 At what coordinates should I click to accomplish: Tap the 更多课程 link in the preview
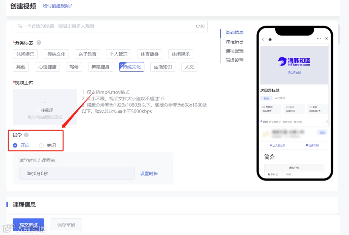click(312, 145)
